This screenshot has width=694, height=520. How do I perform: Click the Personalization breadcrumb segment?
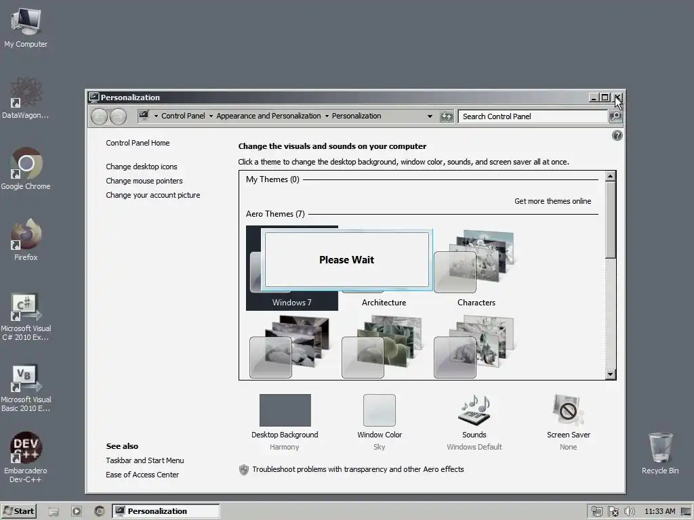tap(356, 116)
